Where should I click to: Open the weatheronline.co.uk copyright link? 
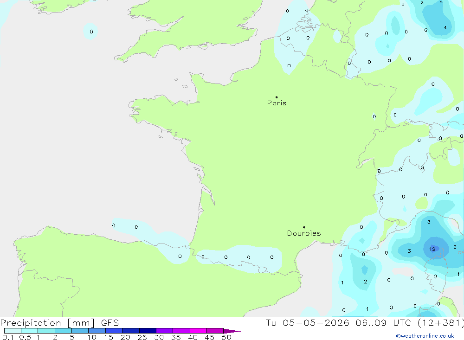(x=425, y=336)
